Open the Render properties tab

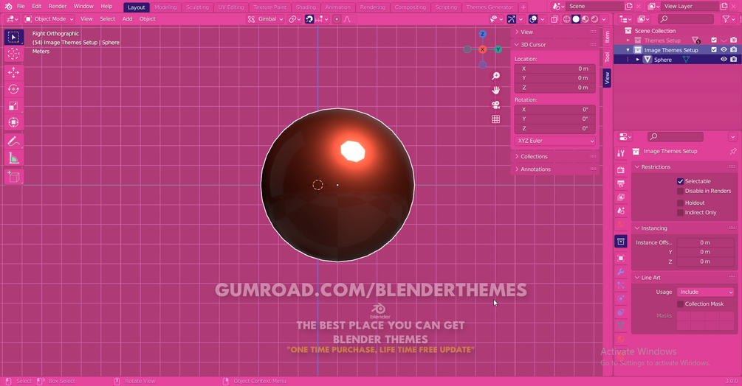(x=621, y=170)
